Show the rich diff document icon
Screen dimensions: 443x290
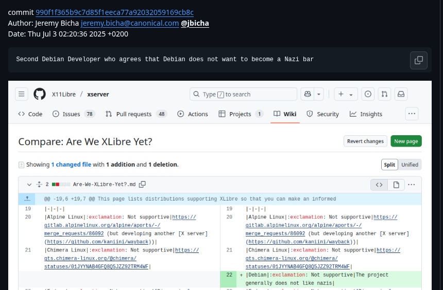point(396,185)
